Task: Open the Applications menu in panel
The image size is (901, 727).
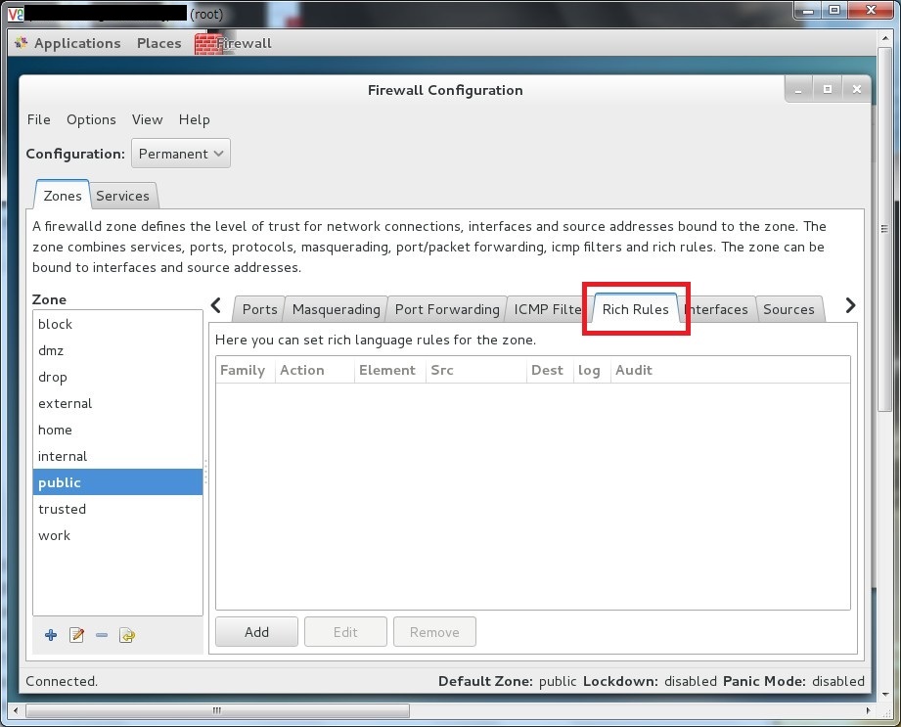Action: (x=77, y=44)
